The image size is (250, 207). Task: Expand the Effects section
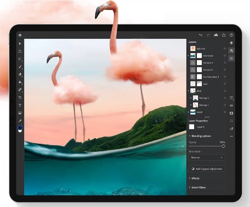click(x=189, y=178)
